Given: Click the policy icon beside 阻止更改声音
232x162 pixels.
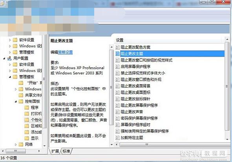Looking at the screenshot, I should tap(117, 112).
